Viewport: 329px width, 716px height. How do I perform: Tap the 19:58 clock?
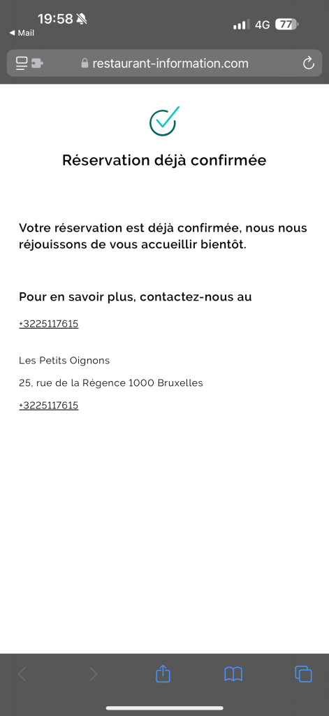55,19
